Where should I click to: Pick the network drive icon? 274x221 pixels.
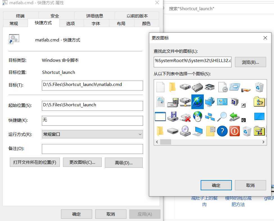pyautogui.click(x=185, y=102)
